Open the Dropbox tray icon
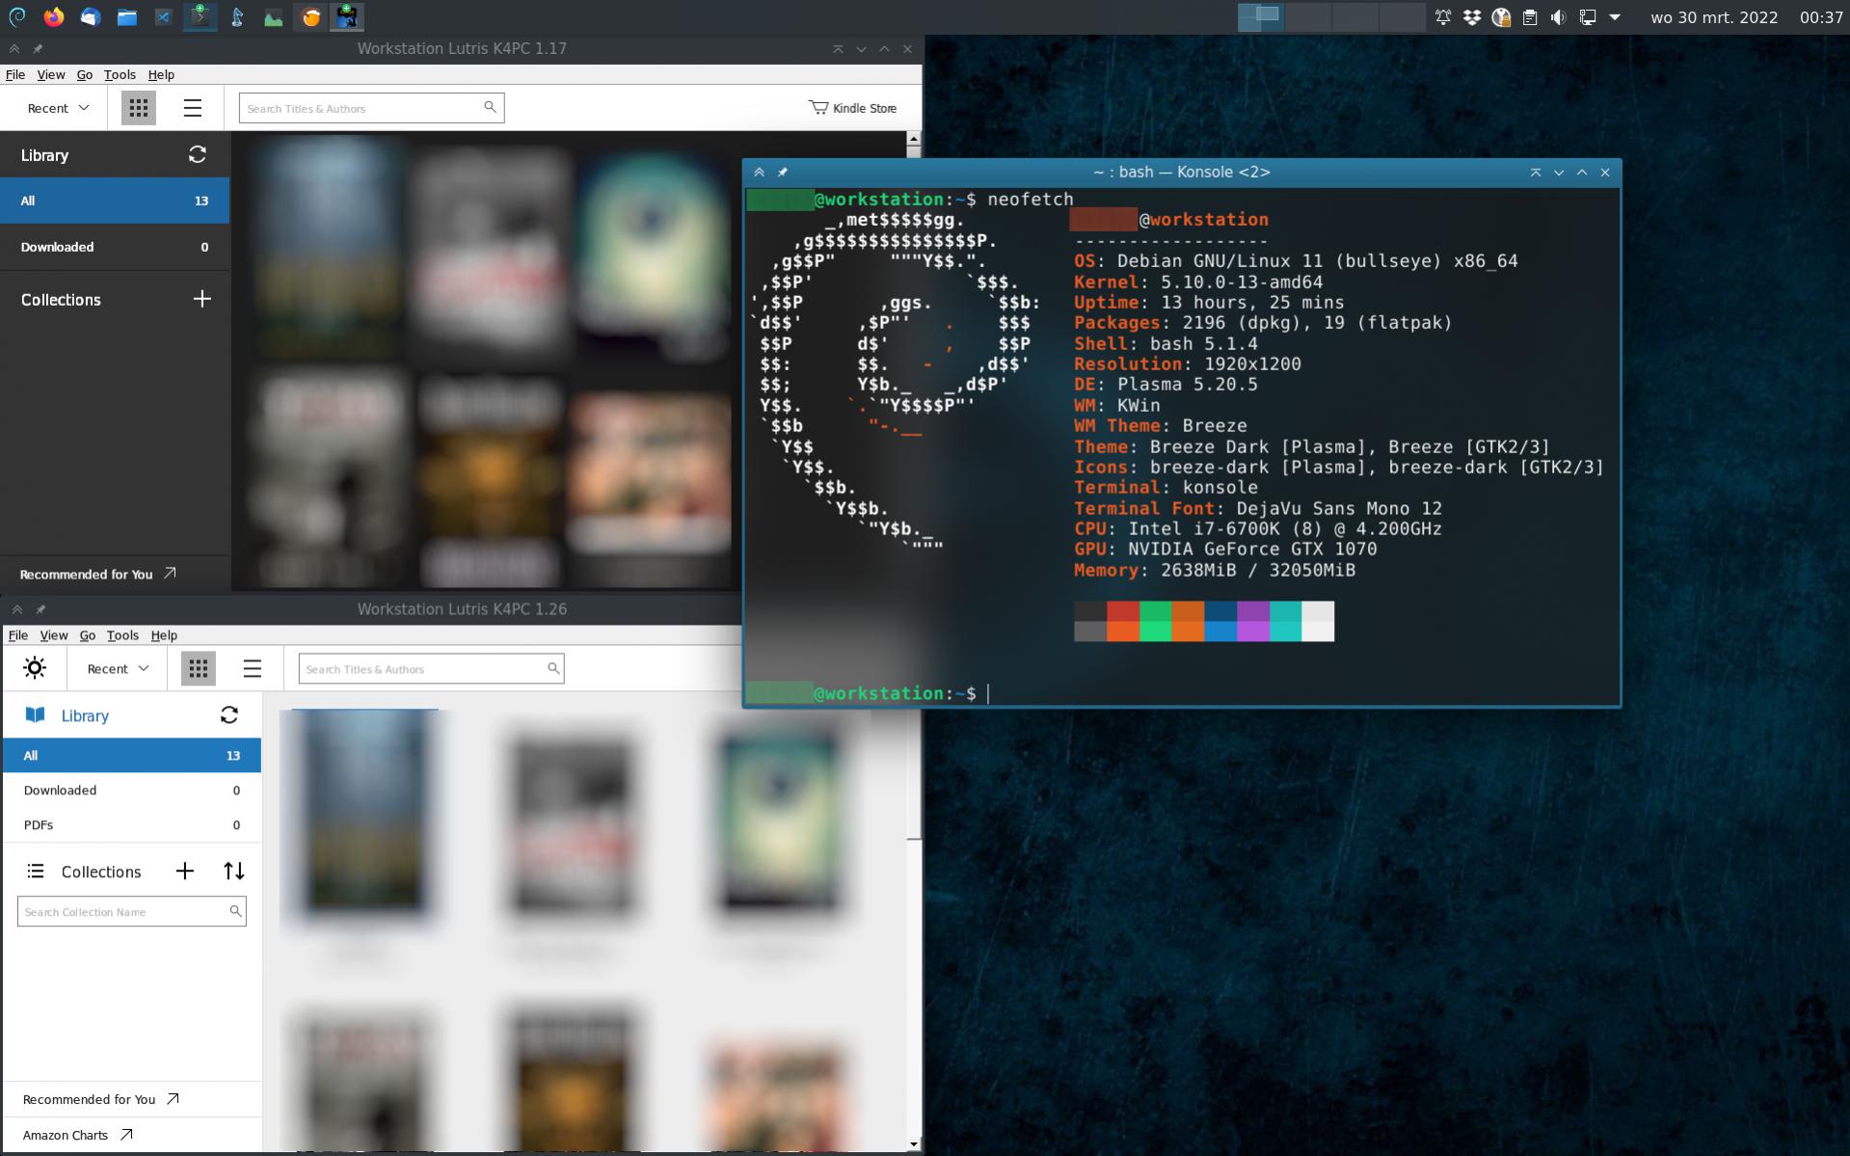The width and height of the screenshot is (1850, 1156). 1472,16
